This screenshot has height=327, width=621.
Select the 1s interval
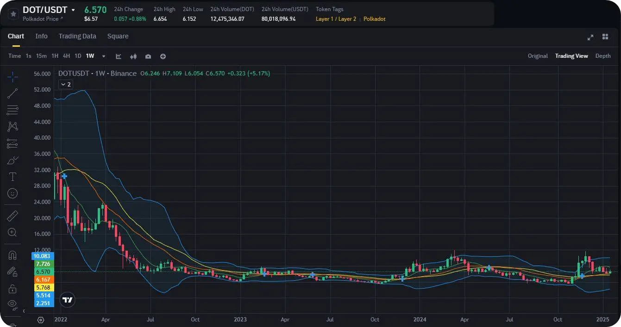click(28, 56)
